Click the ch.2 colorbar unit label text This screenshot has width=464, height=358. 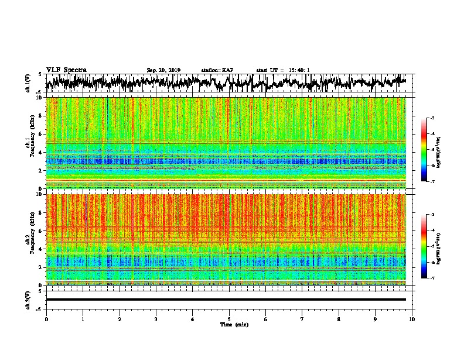click(x=439, y=249)
